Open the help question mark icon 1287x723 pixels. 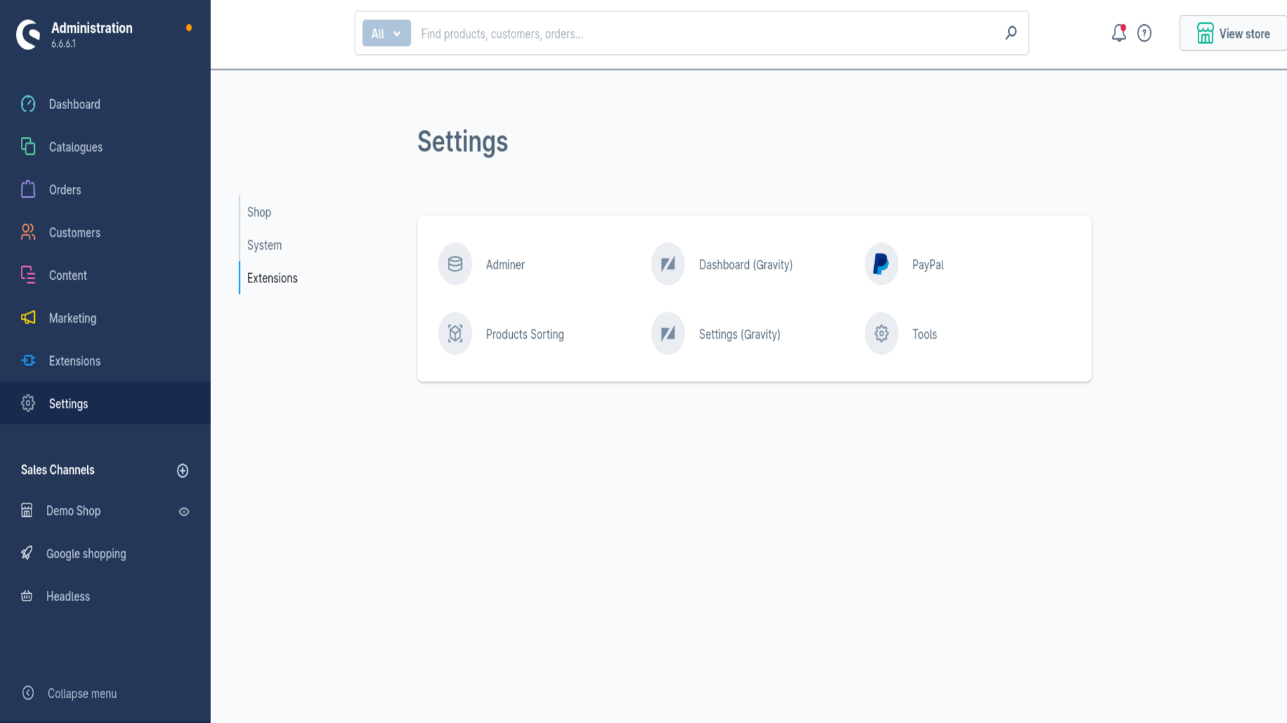1144,33
